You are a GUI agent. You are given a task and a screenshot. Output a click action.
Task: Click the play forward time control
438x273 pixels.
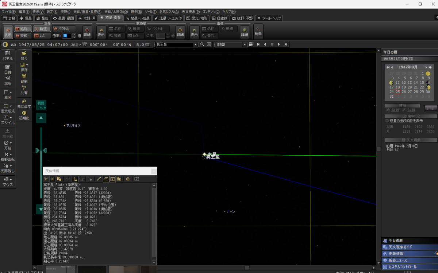279,44
